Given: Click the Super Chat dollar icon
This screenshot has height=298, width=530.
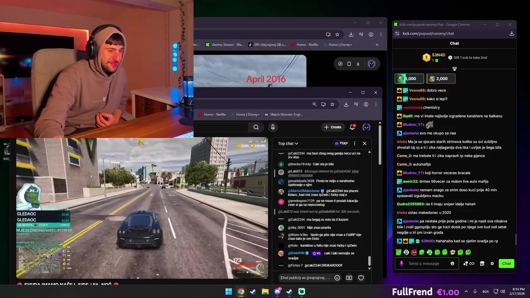Looking at the screenshot, I should pyautogui.click(x=349, y=278).
